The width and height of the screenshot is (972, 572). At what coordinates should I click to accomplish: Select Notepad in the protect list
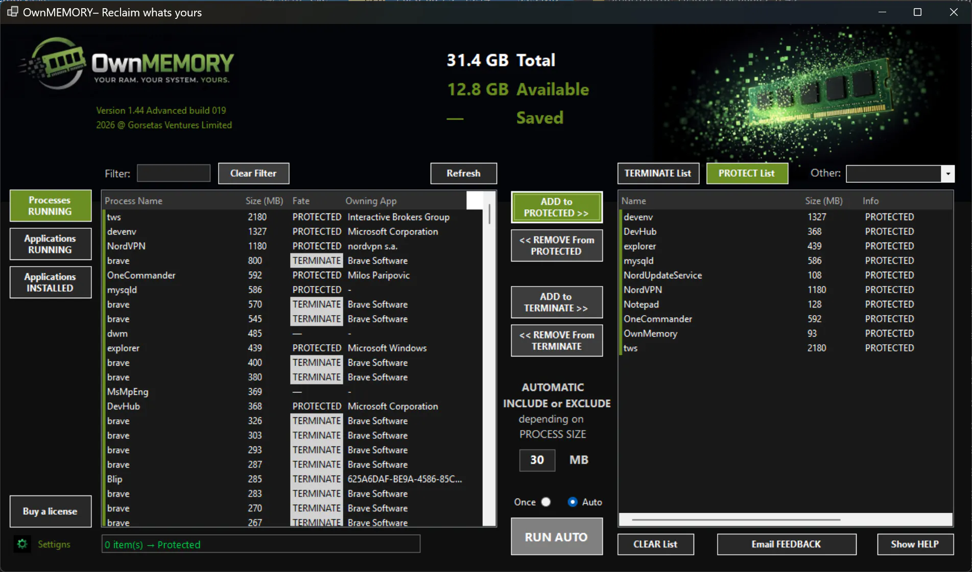click(786, 304)
